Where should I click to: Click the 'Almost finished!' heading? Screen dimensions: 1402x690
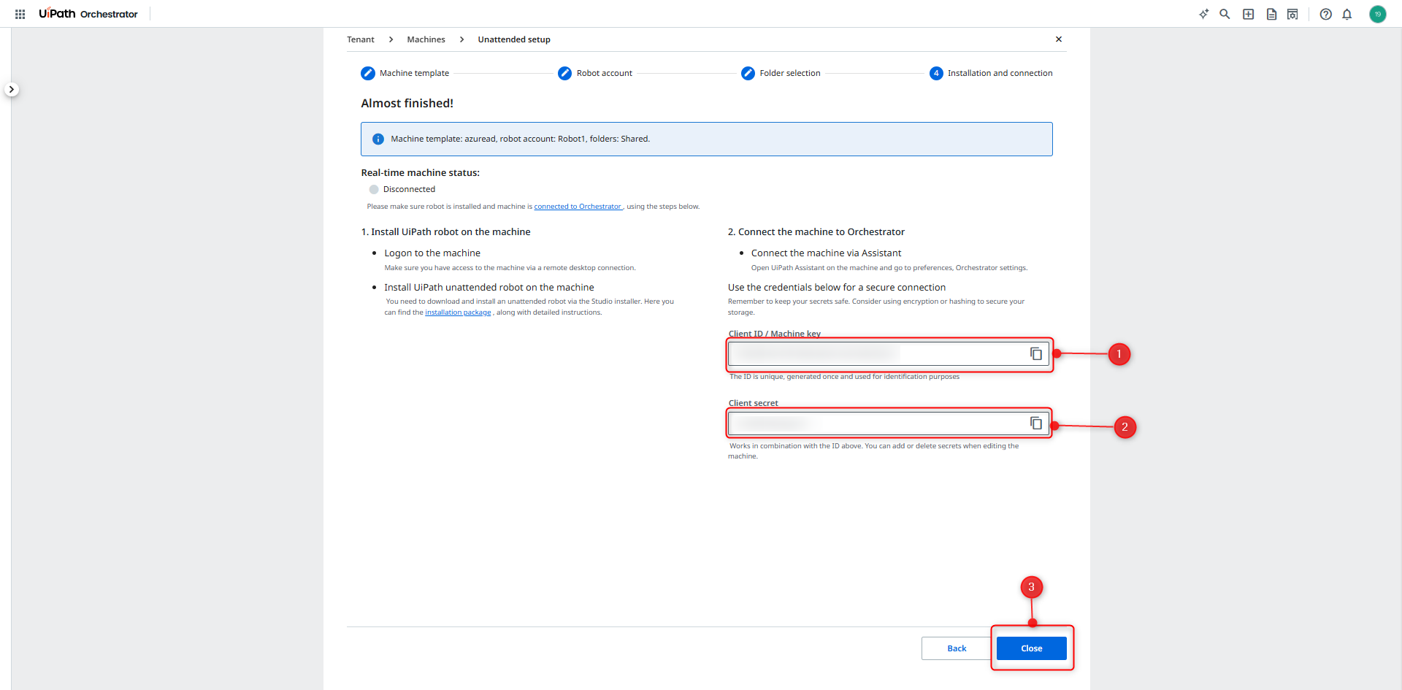[407, 104]
